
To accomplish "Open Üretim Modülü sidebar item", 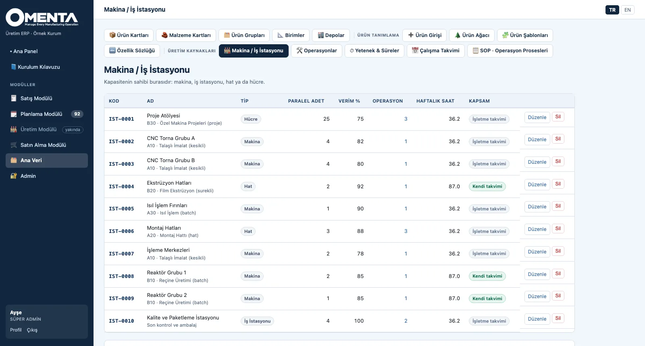I will (x=47, y=130).
